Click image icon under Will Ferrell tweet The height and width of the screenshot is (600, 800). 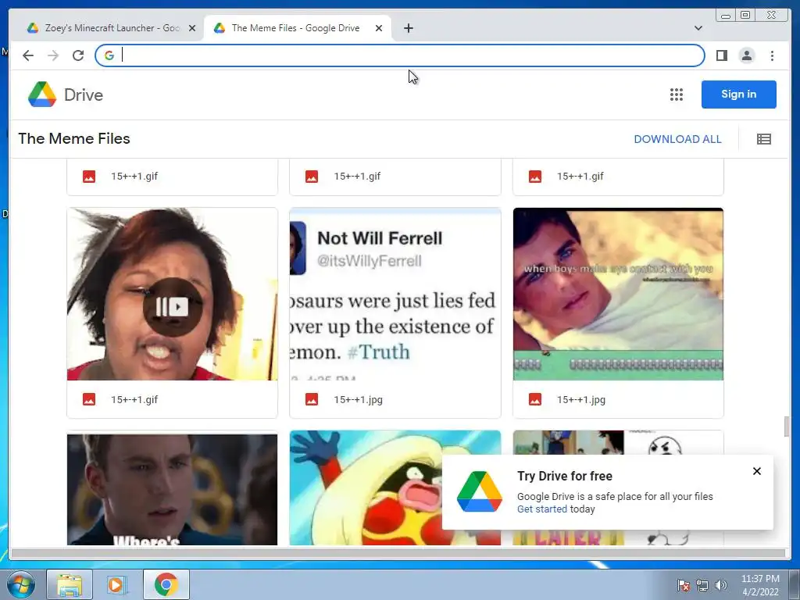[x=312, y=399]
